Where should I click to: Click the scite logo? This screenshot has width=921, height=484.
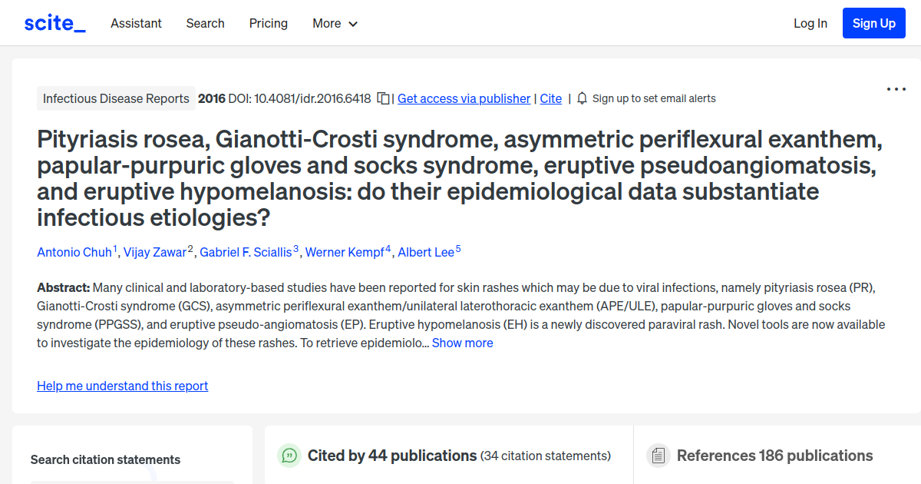click(54, 22)
